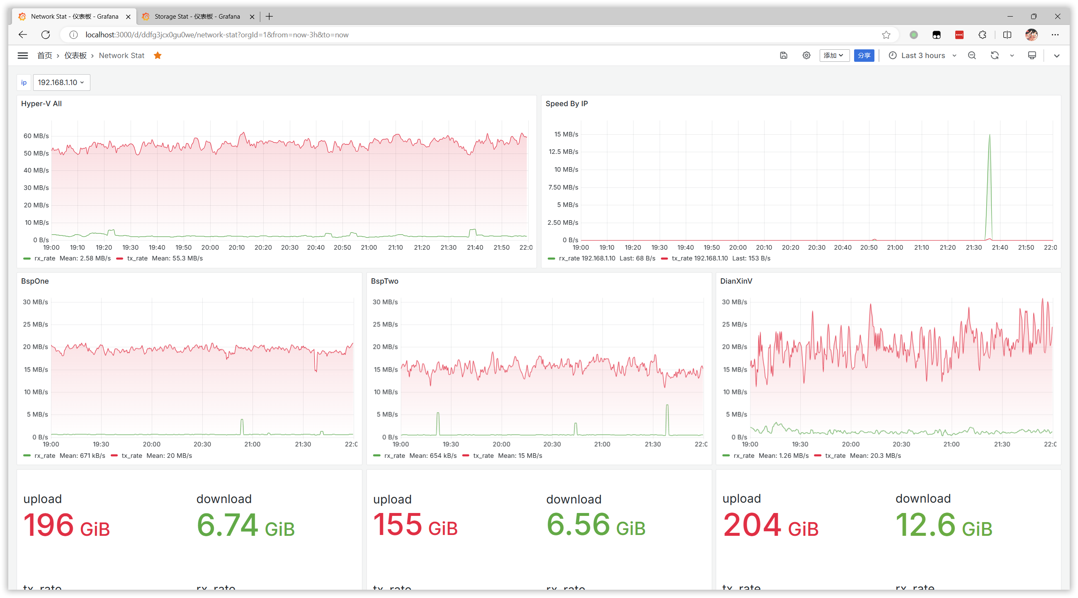Go to 仪表板 breadcrumb link
This screenshot has height=598, width=1078.
[x=75, y=56]
